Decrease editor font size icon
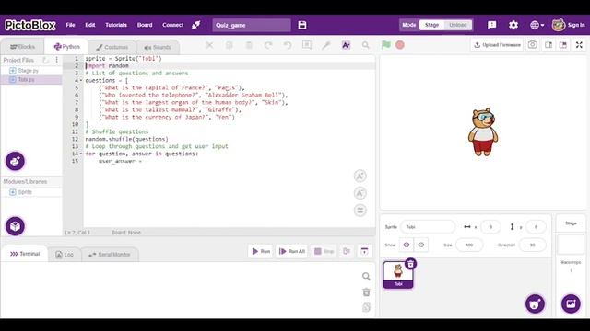Screen dimensions: 590x331 tap(360, 193)
